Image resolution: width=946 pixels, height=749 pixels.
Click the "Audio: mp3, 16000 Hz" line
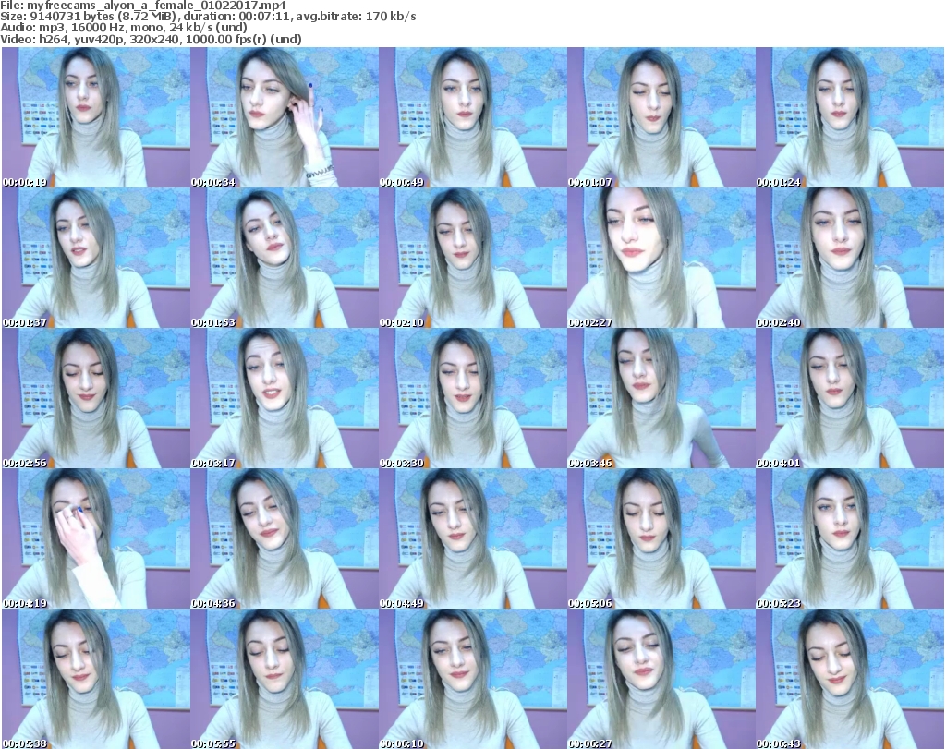124,28
